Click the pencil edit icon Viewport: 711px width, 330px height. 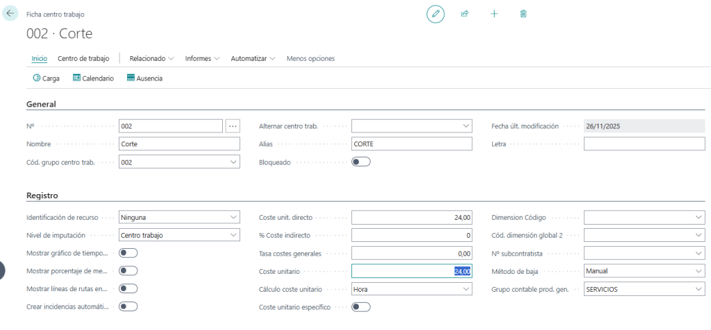435,14
